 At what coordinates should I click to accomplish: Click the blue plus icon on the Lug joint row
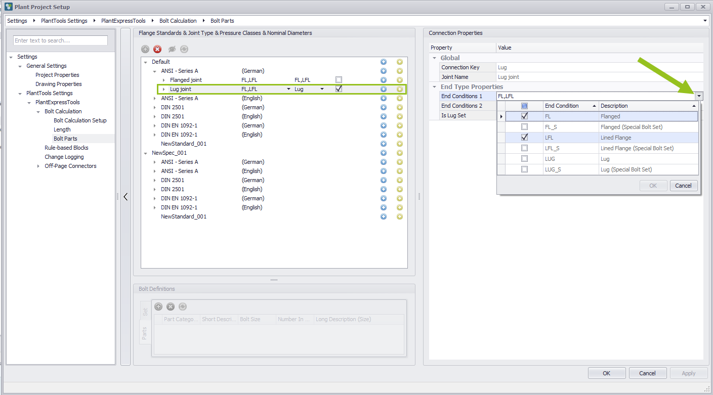click(x=384, y=89)
